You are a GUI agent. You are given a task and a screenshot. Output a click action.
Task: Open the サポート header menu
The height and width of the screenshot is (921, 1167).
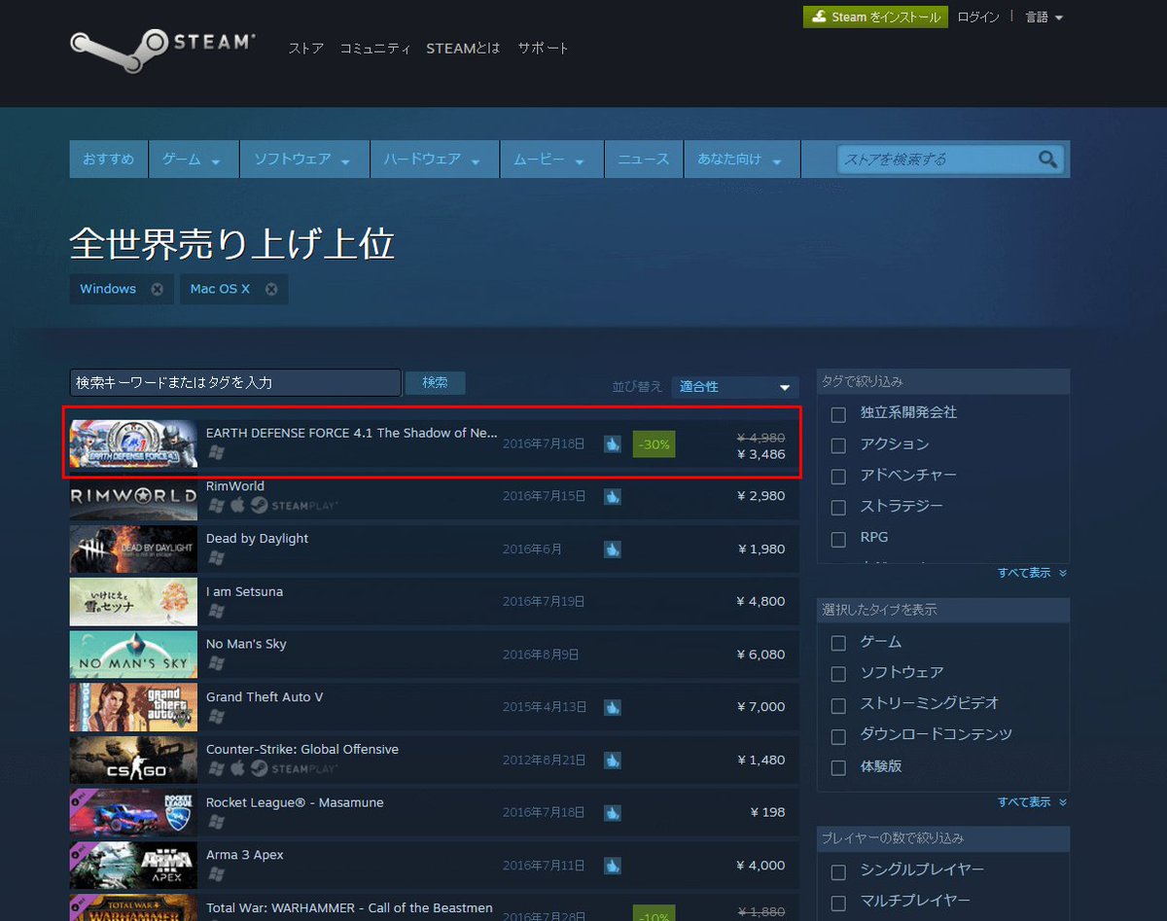tap(543, 48)
